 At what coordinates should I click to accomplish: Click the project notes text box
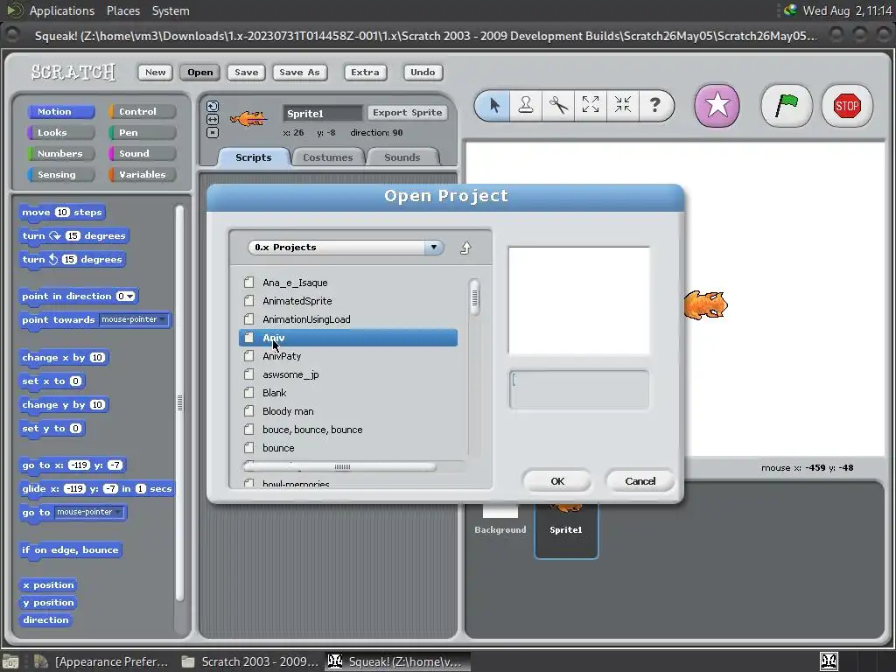[579, 389]
